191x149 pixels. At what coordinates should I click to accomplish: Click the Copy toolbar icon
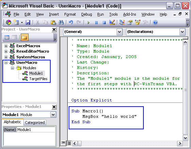coord(45,22)
